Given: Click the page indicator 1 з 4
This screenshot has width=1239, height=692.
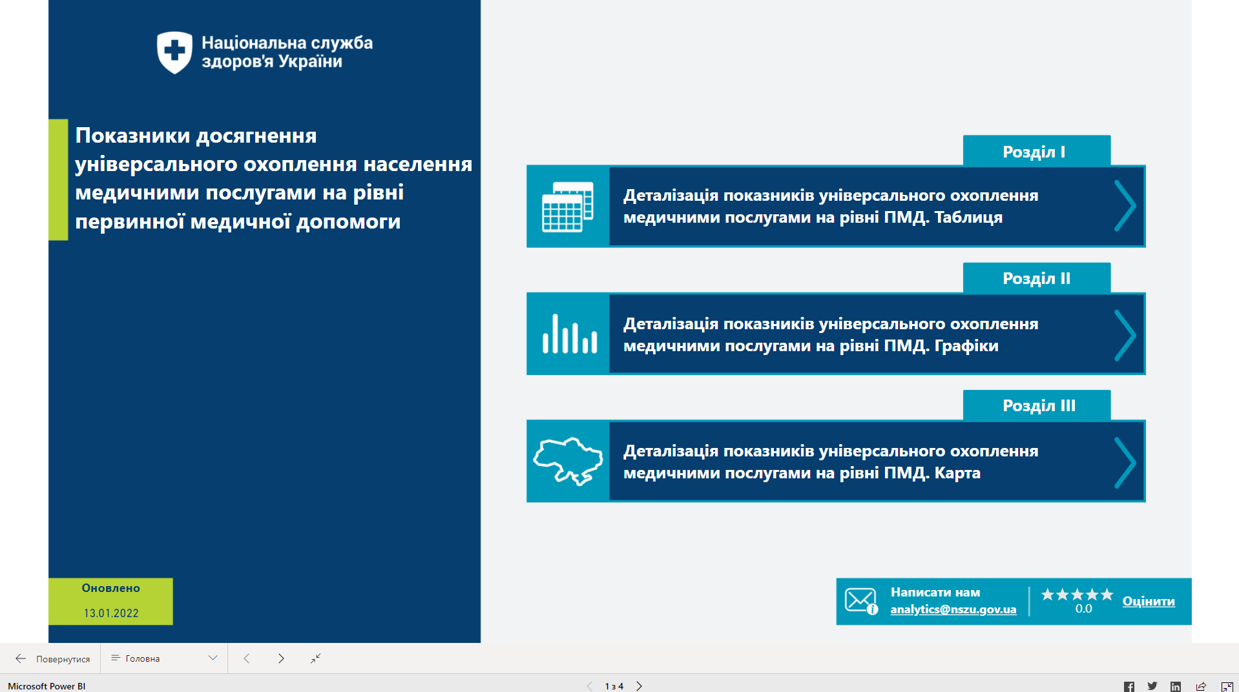Looking at the screenshot, I should pos(614,686).
